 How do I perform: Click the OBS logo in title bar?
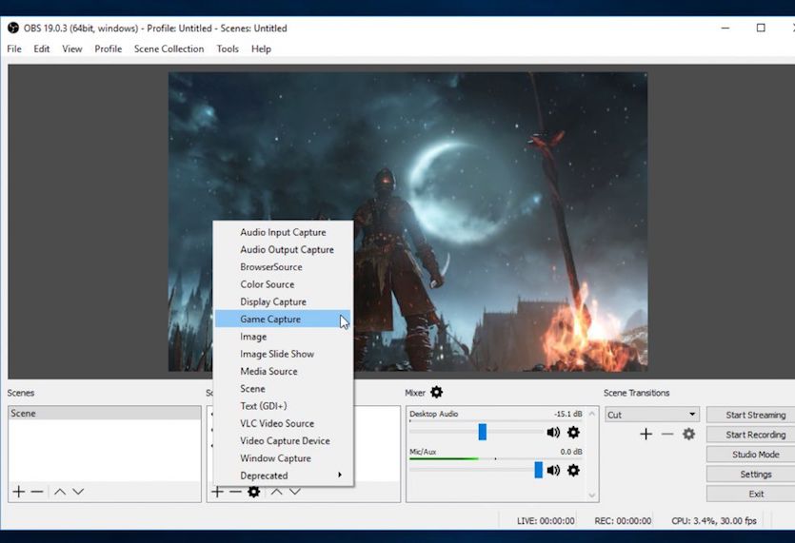click(13, 28)
